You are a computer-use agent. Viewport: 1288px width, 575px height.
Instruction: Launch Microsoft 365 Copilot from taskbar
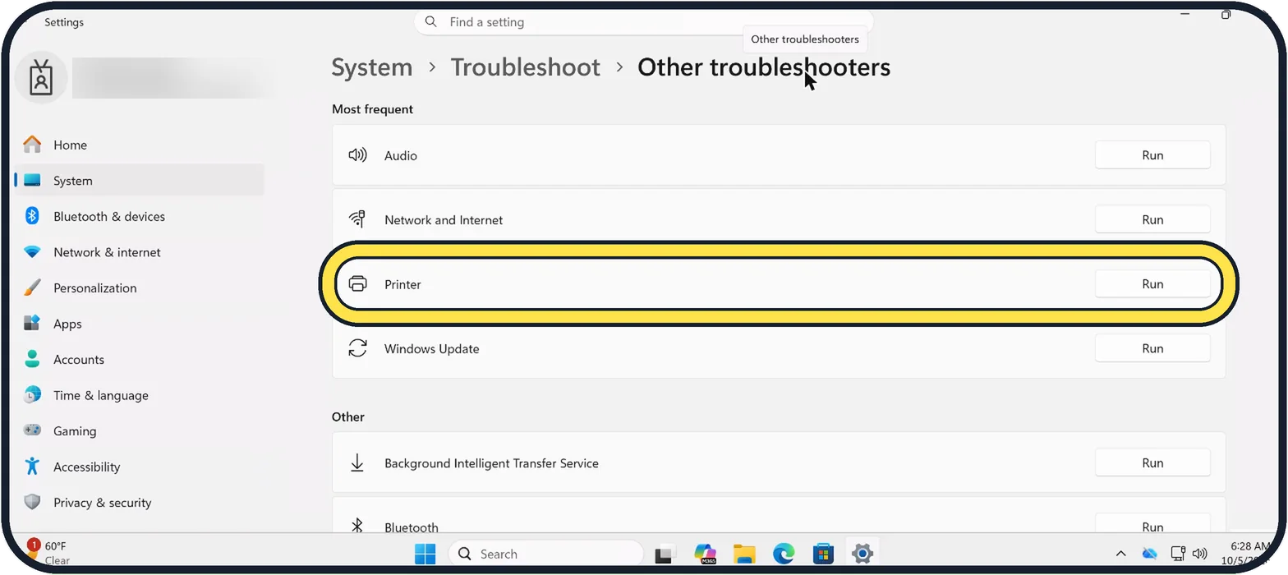705,554
